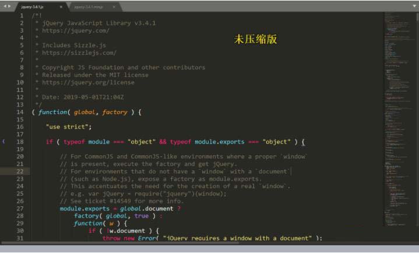Click 'global.document' on line 27
The width and height of the screenshot is (419, 253).
click(x=146, y=208)
